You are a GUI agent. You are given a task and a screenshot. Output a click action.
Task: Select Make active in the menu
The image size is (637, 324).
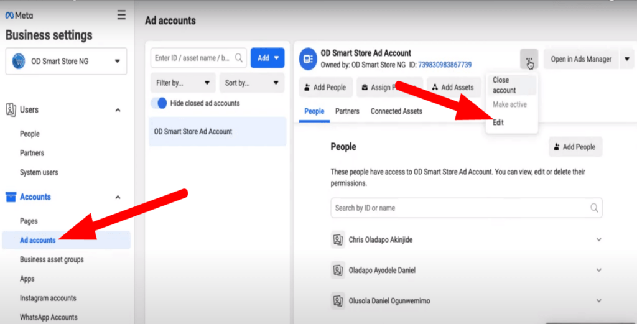pos(509,104)
